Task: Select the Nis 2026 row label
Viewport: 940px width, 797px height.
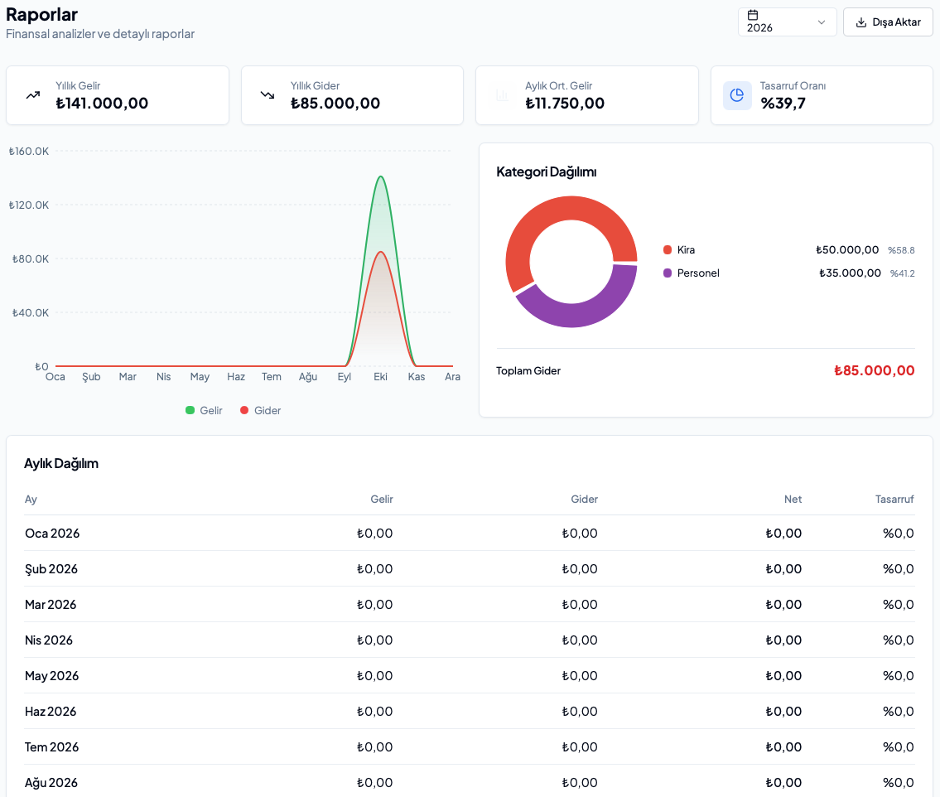Action: pos(49,640)
